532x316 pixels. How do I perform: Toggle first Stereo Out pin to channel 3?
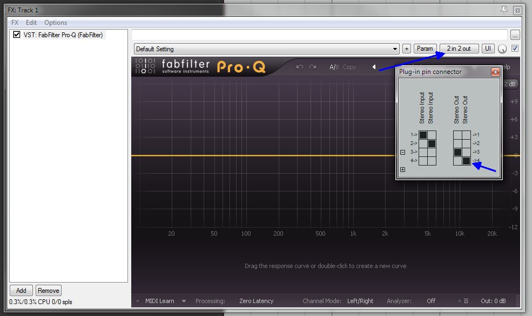pyautogui.click(x=457, y=153)
